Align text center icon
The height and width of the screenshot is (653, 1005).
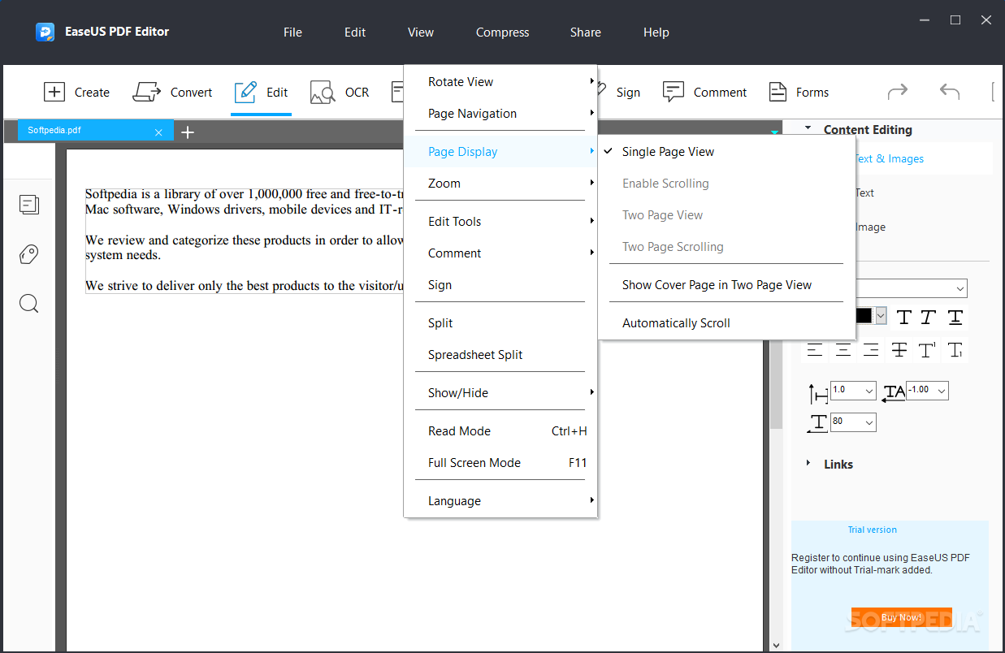click(x=843, y=350)
